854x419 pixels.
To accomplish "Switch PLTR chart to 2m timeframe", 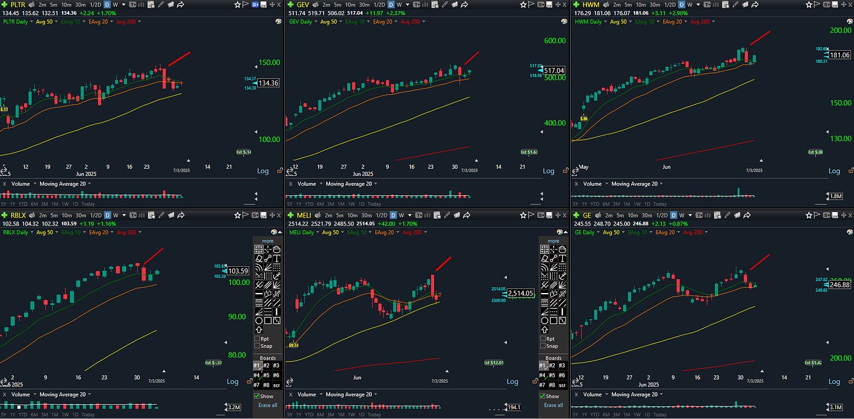I will click(x=42, y=5).
